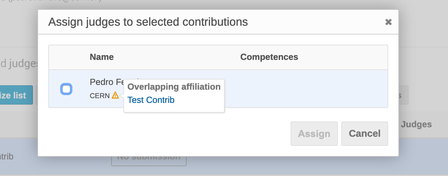Cancel the judge assignment dialog
Image resolution: width=448 pixels, height=176 pixels.
[x=365, y=134]
